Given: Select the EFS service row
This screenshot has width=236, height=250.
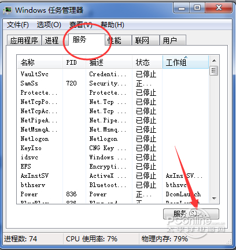Looking at the screenshot, I should [113, 166].
